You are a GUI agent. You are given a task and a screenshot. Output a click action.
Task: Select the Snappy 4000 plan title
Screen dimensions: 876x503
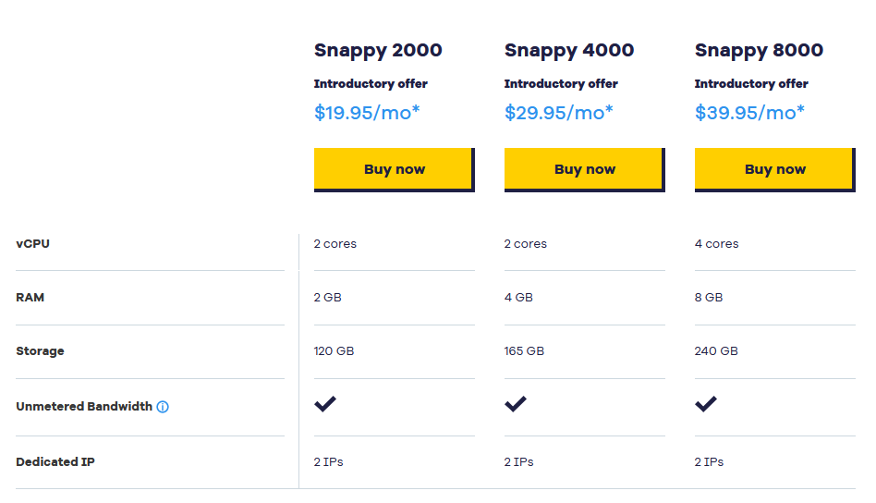pos(569,51)
